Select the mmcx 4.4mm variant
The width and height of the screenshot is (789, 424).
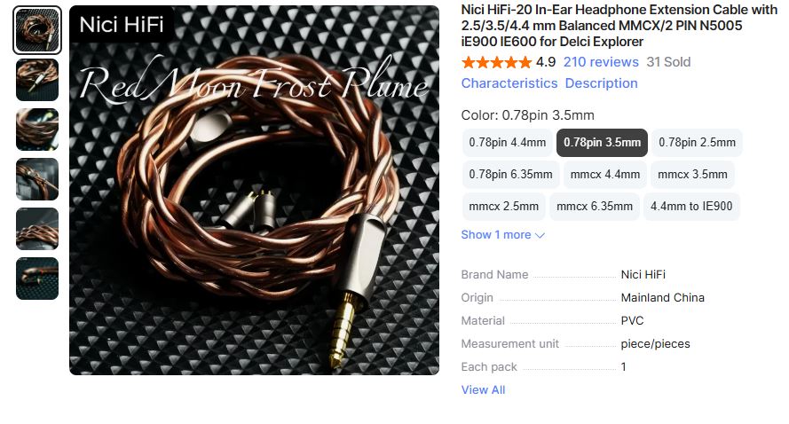(x=604, y=175)
